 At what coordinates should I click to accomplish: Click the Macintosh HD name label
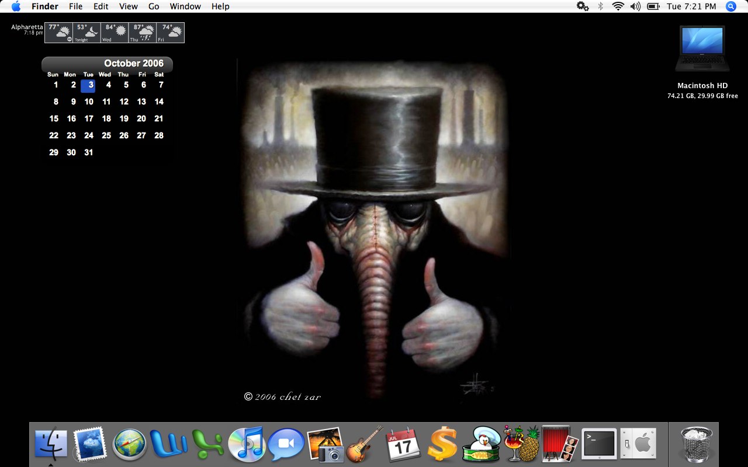point(702,86)
